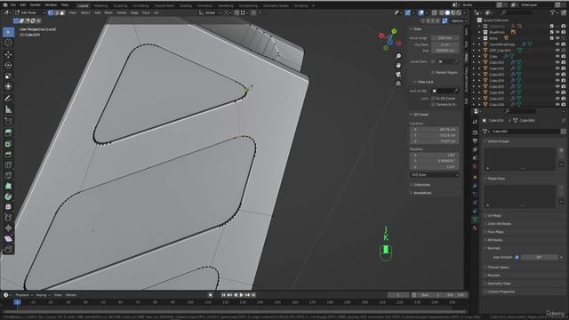Click the play animation button
Viewport: 569px width, 320px height.
[241, 295]
